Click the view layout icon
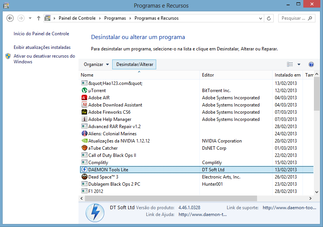Image resolution: width=323 pixels, height=227 pixels. pyautogui.click(x=290, y=64)
